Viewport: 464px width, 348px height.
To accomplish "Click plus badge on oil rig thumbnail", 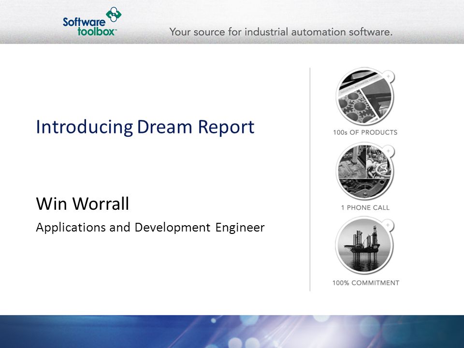I will (388, 225).
